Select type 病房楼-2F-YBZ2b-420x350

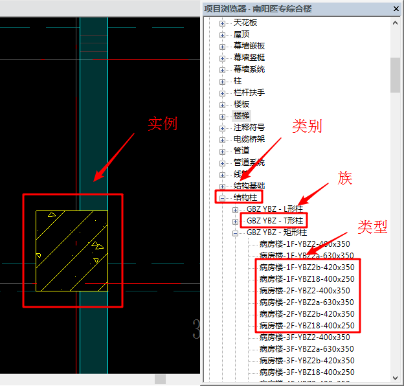pyautogui.click(x=307, y=314)
